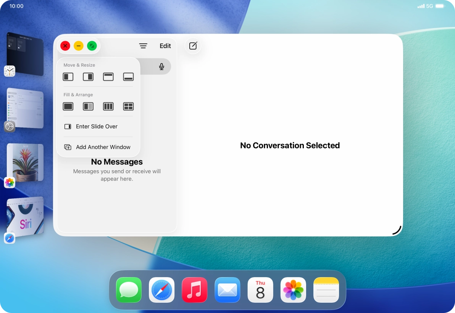The width and height of the screenshot is (455, 313).
Task: Arrange windows in Split View
Action: pyautogui.click(x=88, y=106)
